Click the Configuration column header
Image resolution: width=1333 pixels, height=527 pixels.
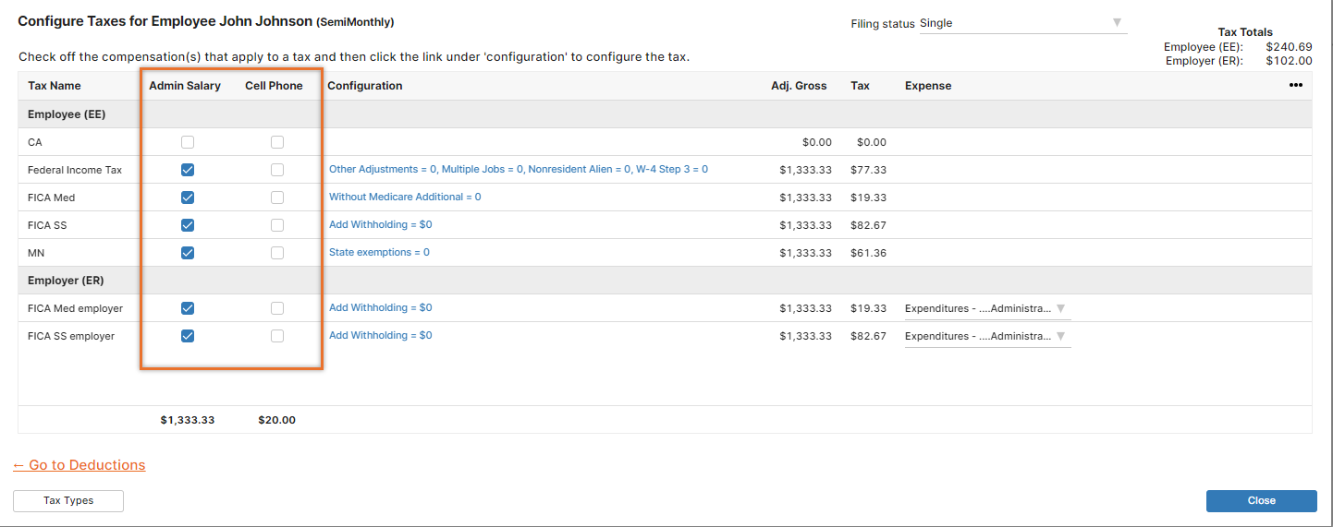click(x=365, y=86)
